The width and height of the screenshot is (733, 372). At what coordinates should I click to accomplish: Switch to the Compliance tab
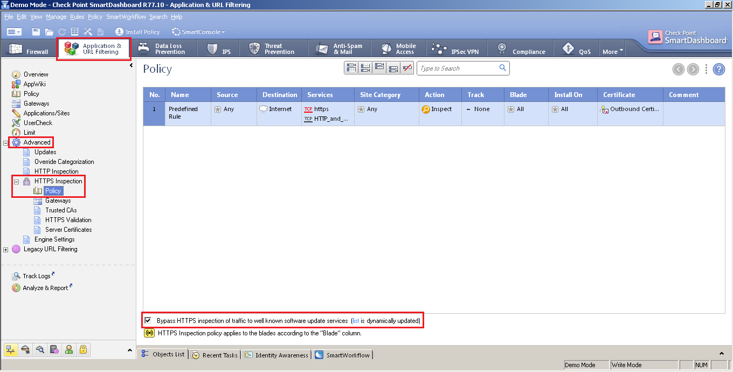[x=521, y=49]
